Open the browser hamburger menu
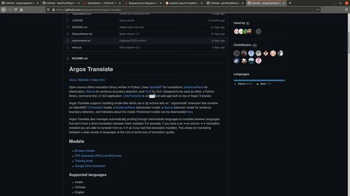Image resolution: width=350 pixels, height=196 pixels. 346,10
